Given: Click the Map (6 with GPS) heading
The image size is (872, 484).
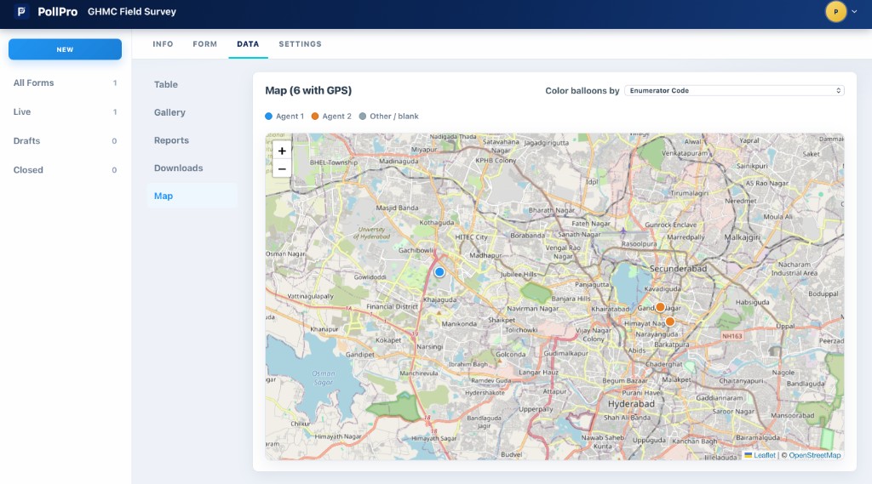Looking at the screenshot, I should pos(308,90).
